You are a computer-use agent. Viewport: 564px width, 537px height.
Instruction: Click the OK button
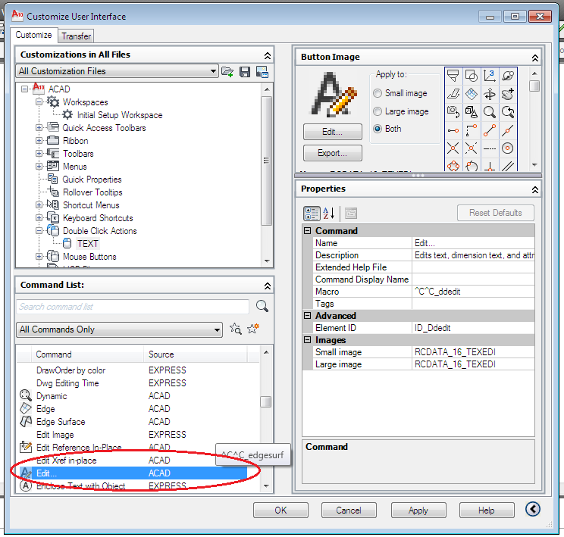click(280, 510)
